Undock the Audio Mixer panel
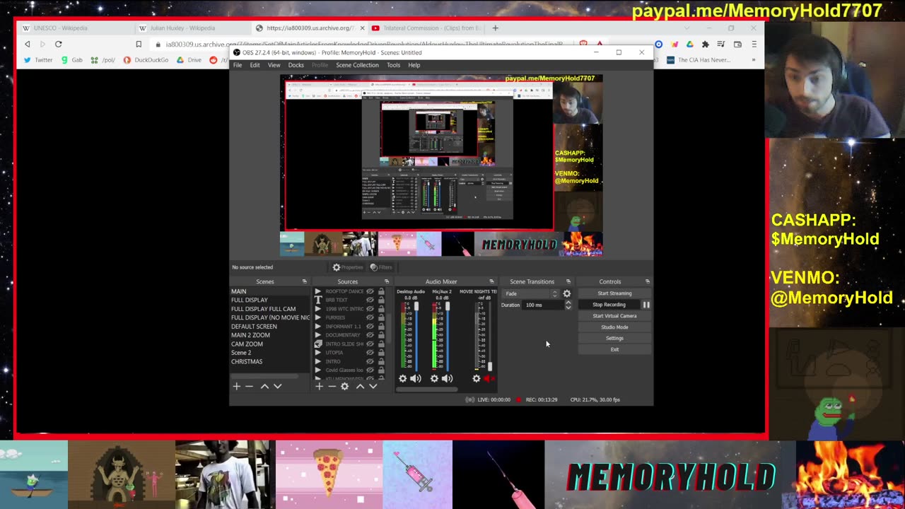Viewport: 905px width, 509px height. (x=491, y=281)
